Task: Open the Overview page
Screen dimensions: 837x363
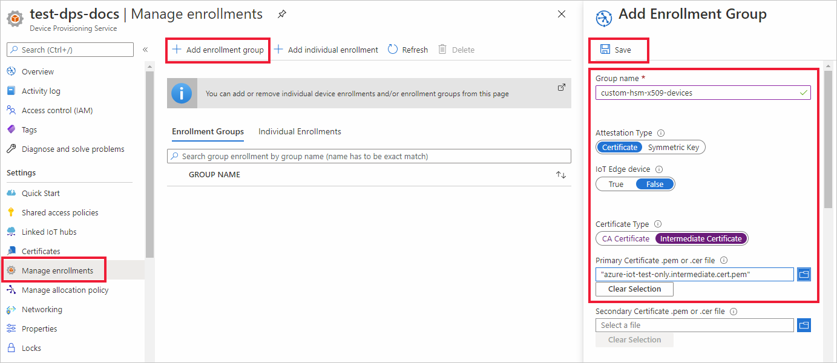Action: [x=38, y=71]
